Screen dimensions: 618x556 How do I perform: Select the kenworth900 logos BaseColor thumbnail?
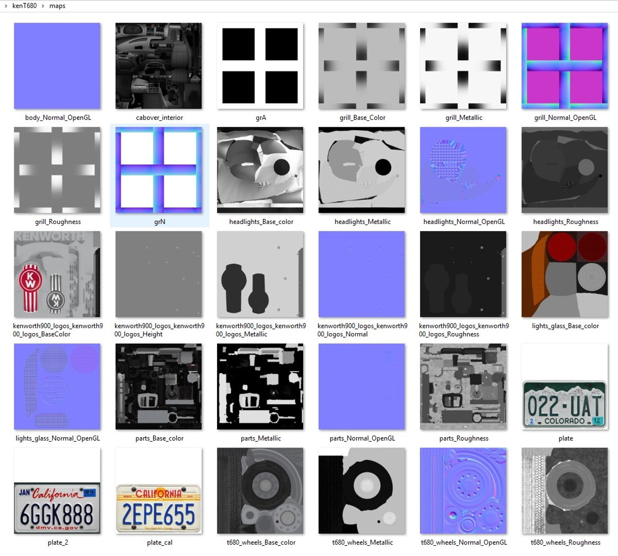57,274
